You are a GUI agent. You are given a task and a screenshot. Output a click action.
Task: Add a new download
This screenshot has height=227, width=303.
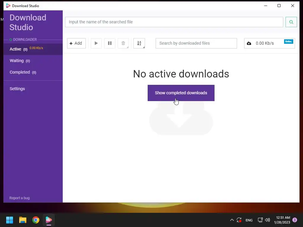coord(76,43)
